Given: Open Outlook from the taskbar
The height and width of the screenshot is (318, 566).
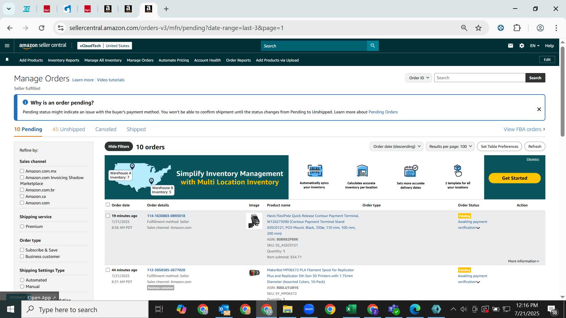Looking at the screenshot, I should click(x=224, y=309).
